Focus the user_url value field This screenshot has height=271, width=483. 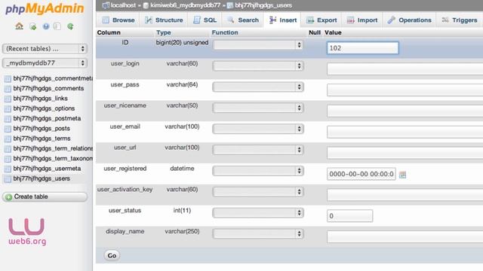(405, 153)
